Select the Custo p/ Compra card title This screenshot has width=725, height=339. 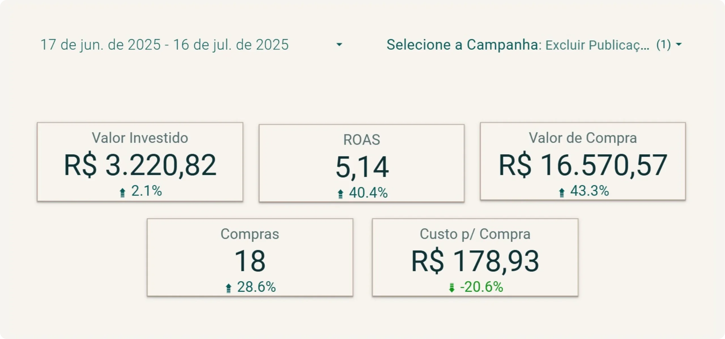tap(475, 234)
